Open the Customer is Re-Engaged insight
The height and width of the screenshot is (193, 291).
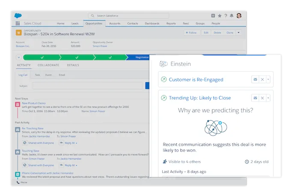[x=196, y=80]
